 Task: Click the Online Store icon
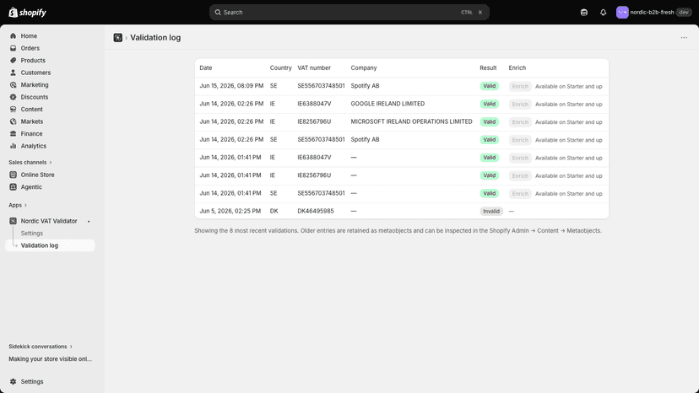tap(13, 175)
